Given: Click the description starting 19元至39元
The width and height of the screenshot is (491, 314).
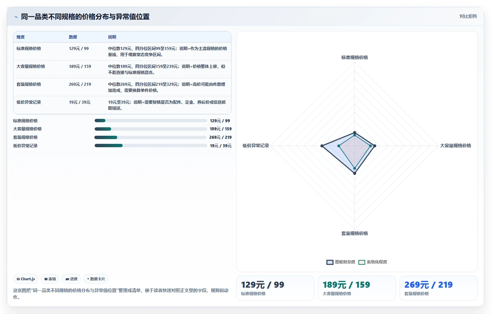Looking at the screenshot, I should point(167,105).
